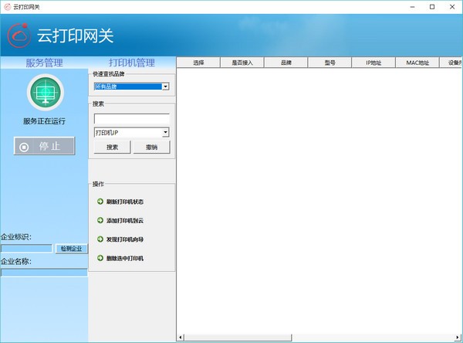Click the 检测企业 button
The width and height of the screenshot is (463, 343).
tap(71, 249)
